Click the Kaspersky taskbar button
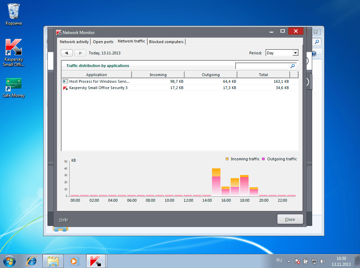Viewport: 360px width, 268px height. [96, 261]
